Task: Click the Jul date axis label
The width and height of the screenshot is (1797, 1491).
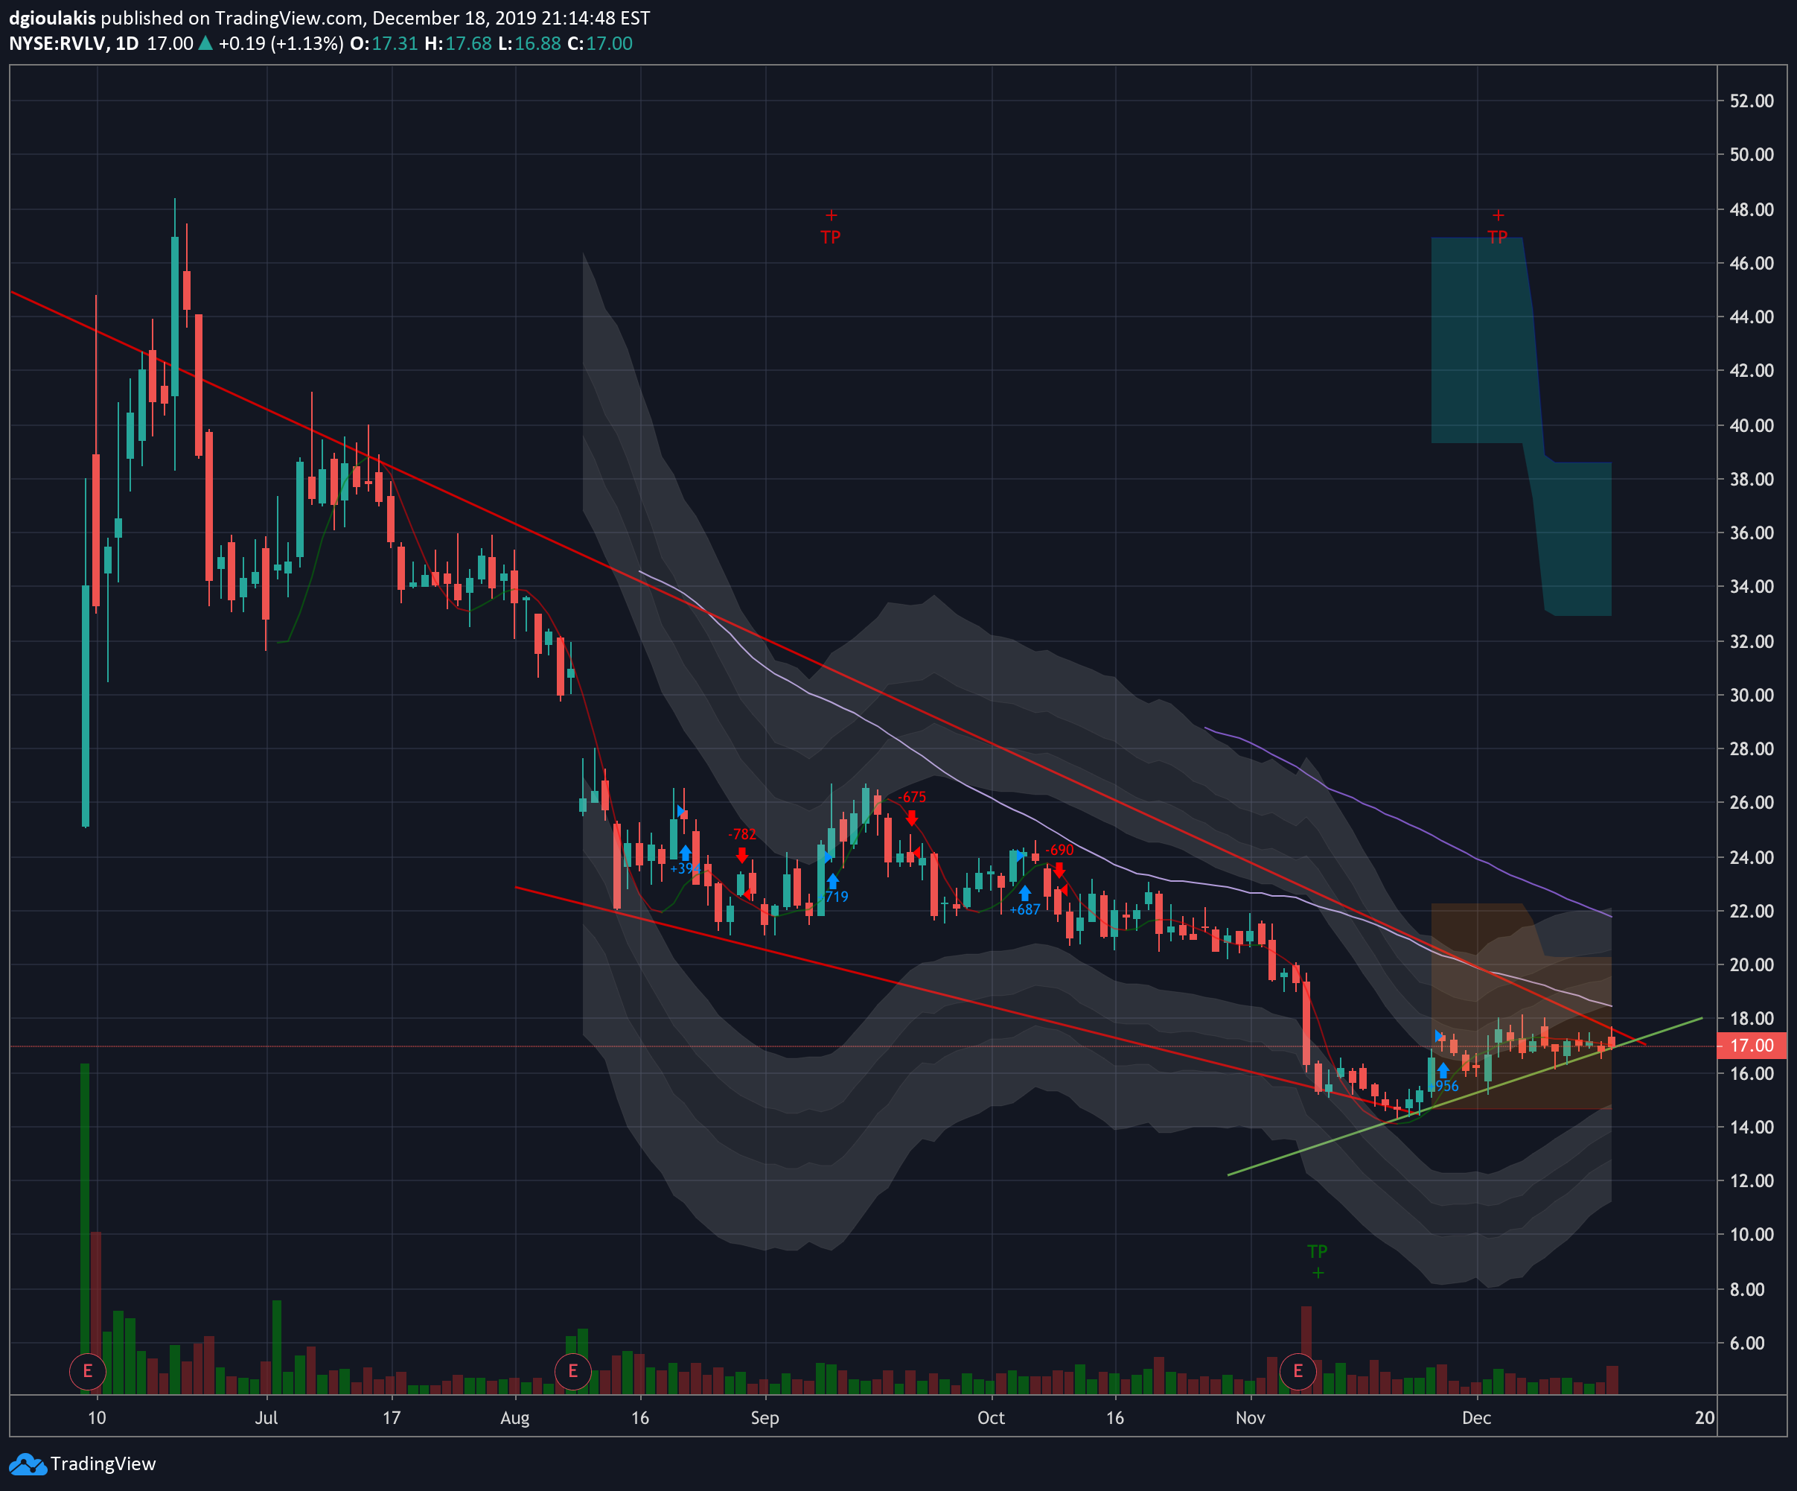Action: [x=266, y=1417]
